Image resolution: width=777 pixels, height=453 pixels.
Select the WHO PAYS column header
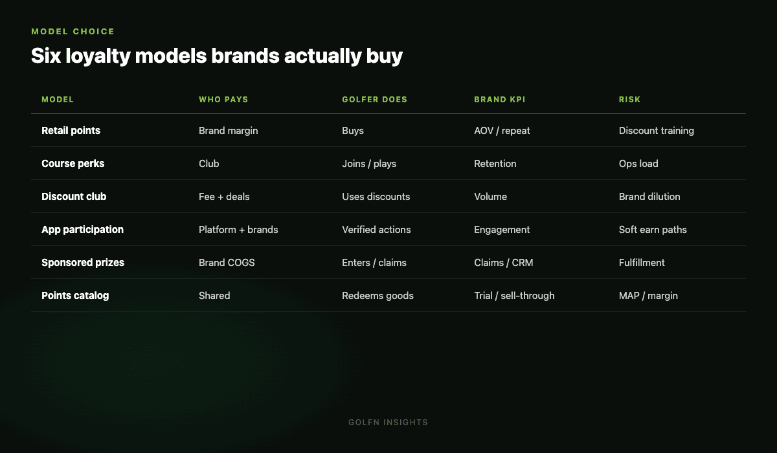point(223,100)
